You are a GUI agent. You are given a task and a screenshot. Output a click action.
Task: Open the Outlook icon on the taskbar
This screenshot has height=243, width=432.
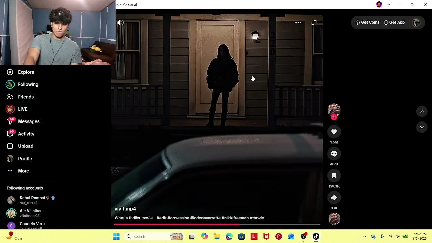(x=291, y=236)
